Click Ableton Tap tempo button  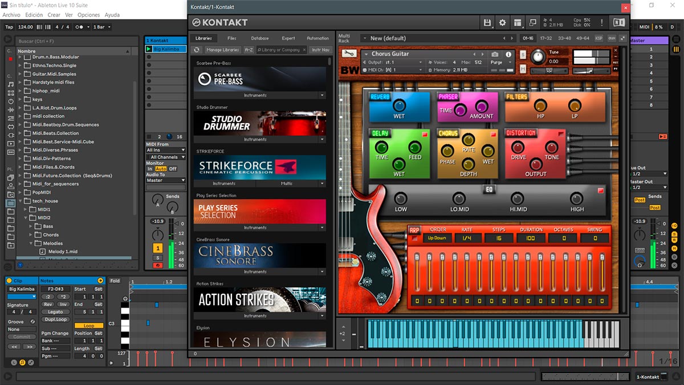point(9,27)
